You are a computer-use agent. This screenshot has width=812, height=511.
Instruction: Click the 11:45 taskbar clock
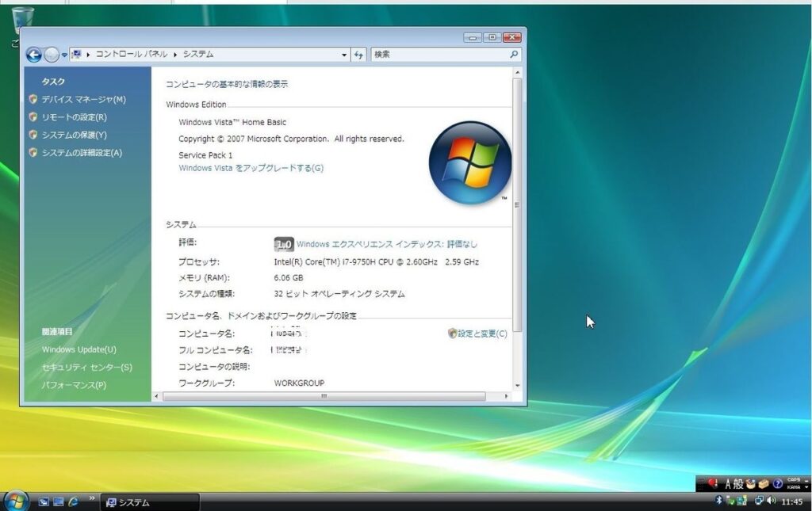point(792,501)
